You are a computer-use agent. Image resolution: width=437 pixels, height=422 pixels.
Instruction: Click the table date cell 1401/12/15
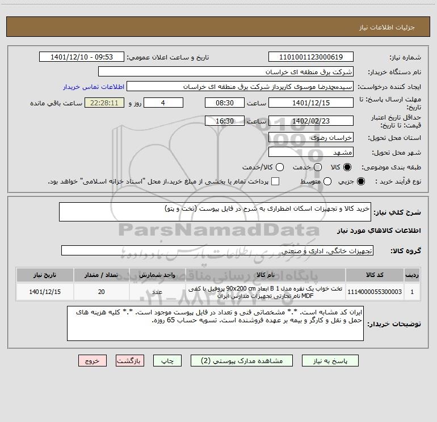[45, 292]
